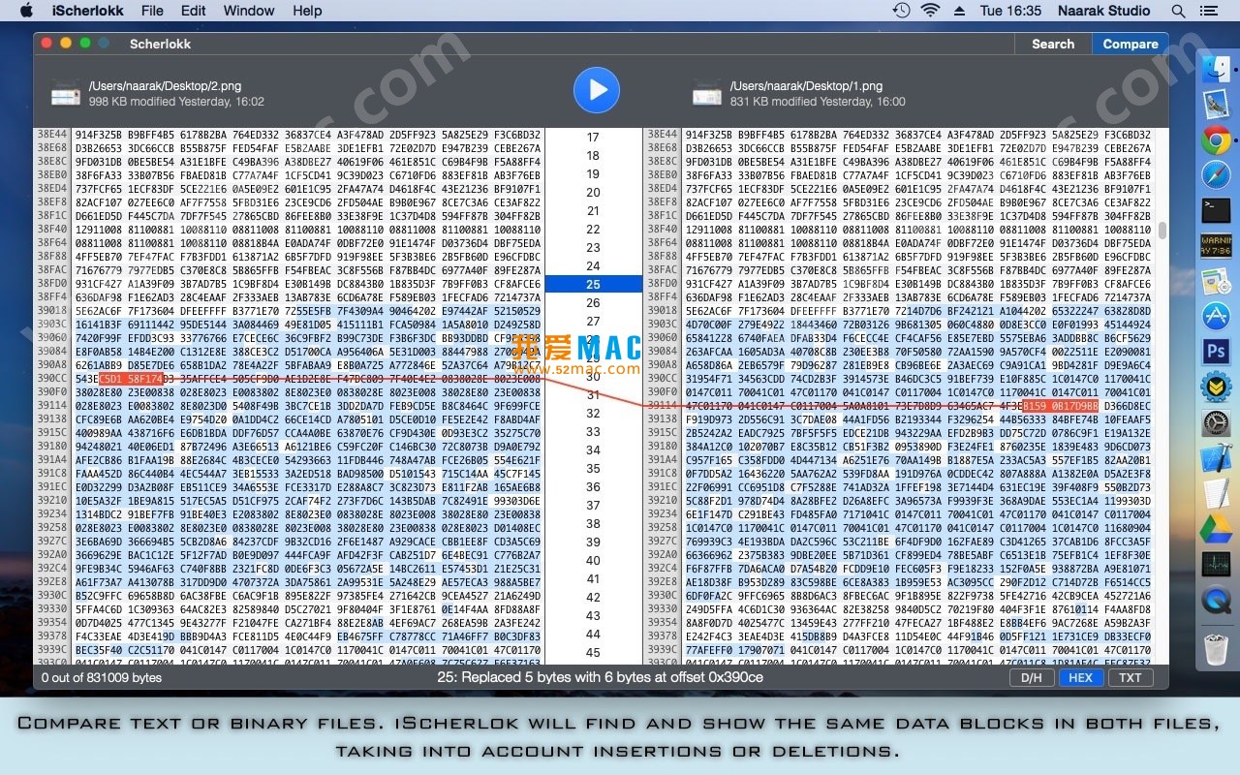The image size is (1240, 775).
Task: Select difference number 39 in list
Action: click(x=593, y=542)
